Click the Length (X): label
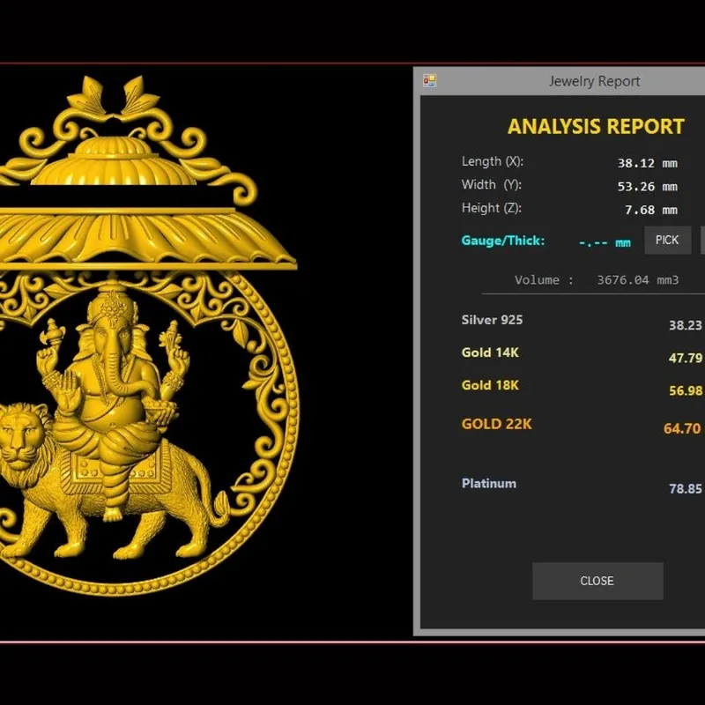Image resolution: width=705 pixels, height=705 pixels. 493,161
